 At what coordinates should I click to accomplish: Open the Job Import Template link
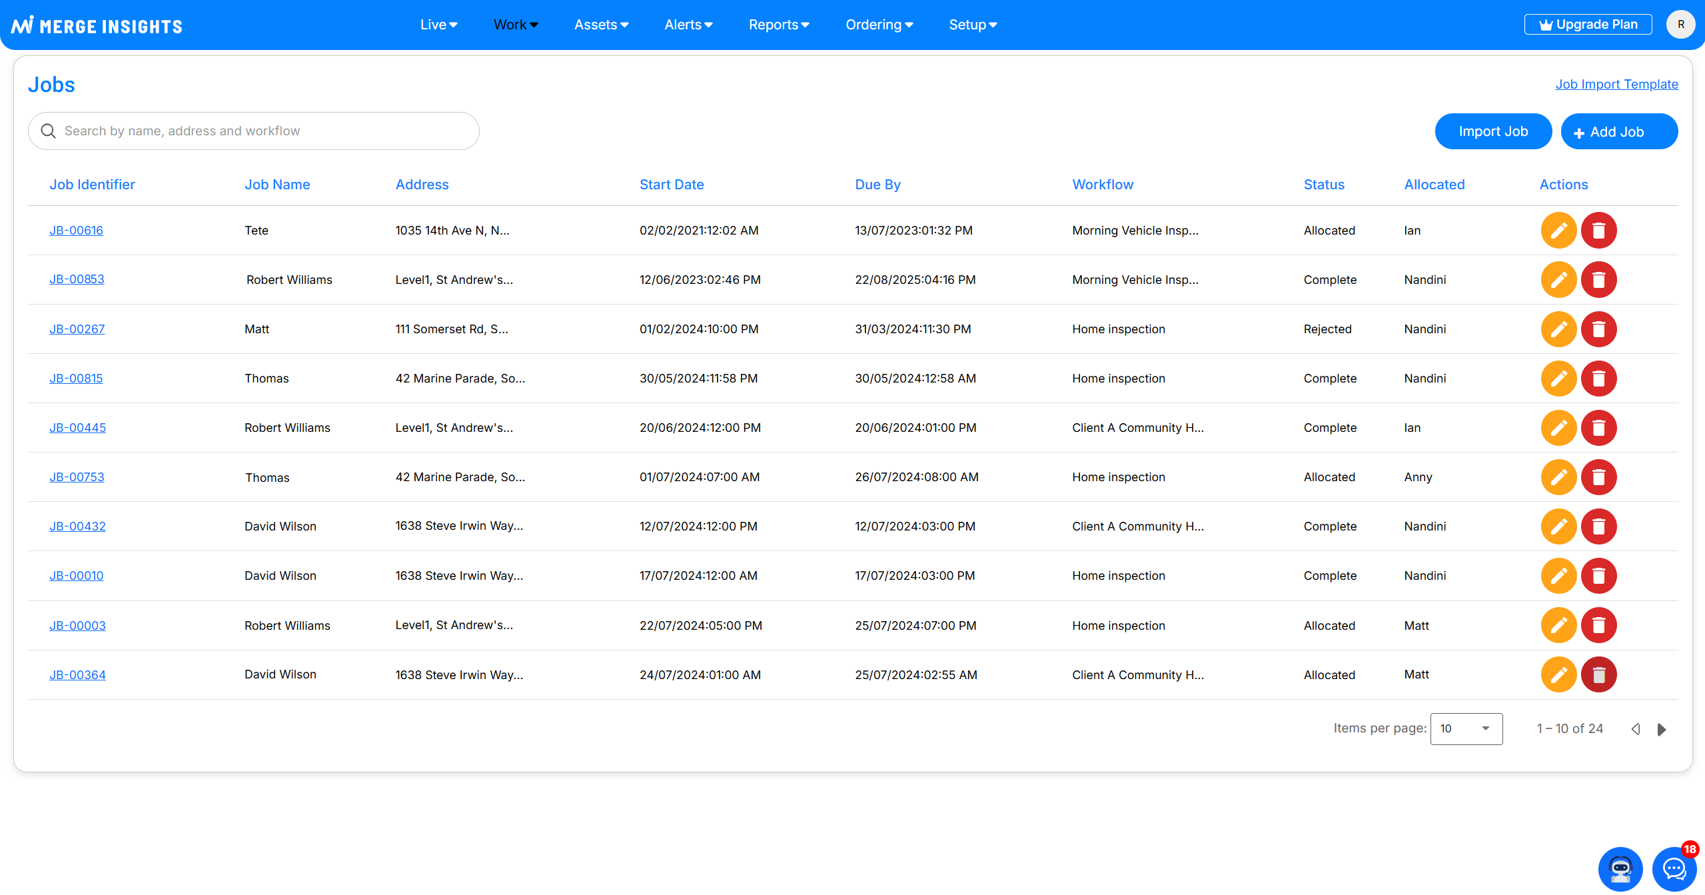(1616, 85)
